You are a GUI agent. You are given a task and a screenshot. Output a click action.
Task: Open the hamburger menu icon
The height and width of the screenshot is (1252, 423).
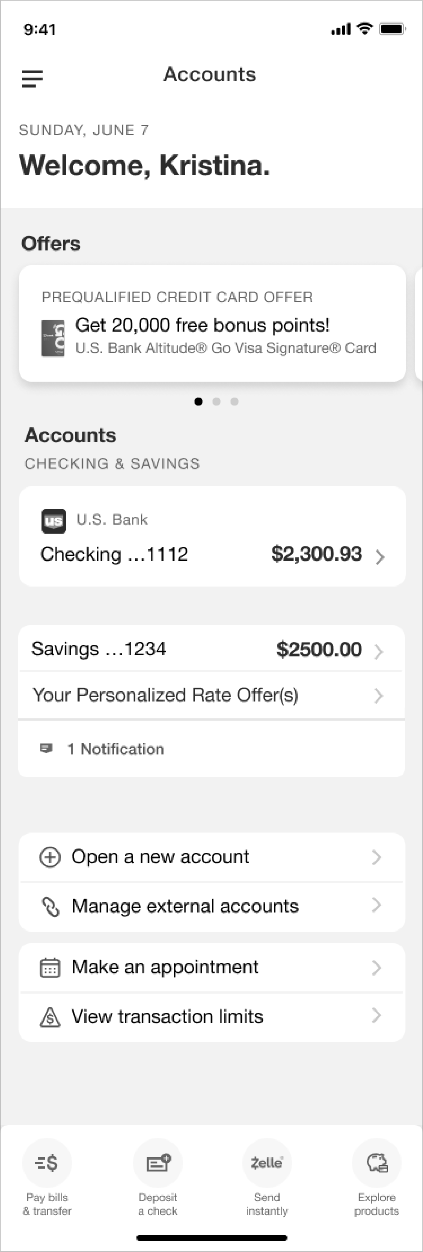(x=32, y=78)
